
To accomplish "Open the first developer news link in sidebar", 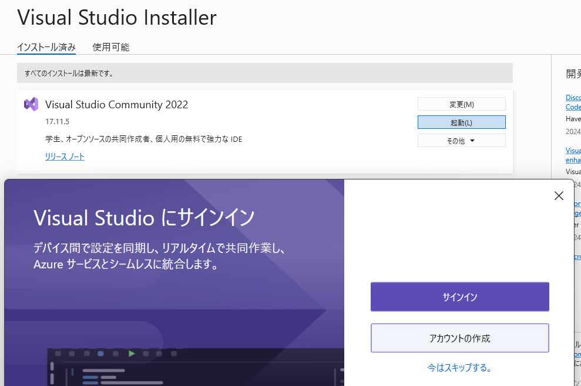I will pos(573,102).
